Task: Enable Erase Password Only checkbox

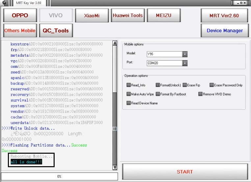Action: point(212,85)
